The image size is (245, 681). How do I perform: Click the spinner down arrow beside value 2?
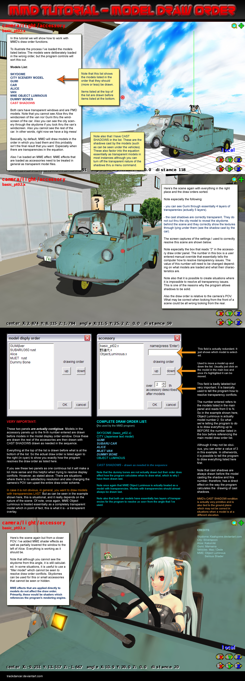(x=164, y=386)
